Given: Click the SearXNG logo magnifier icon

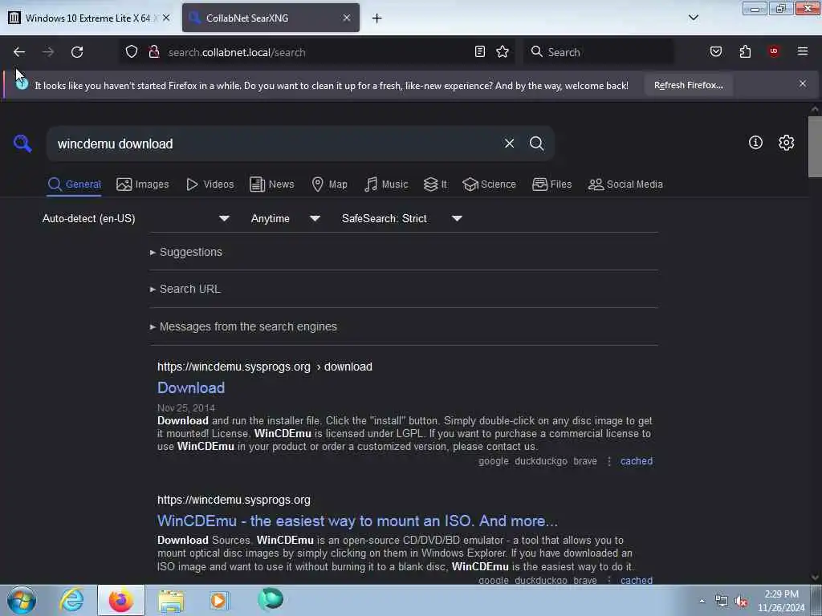Looking at the screenshot, I should coord(22,143).
